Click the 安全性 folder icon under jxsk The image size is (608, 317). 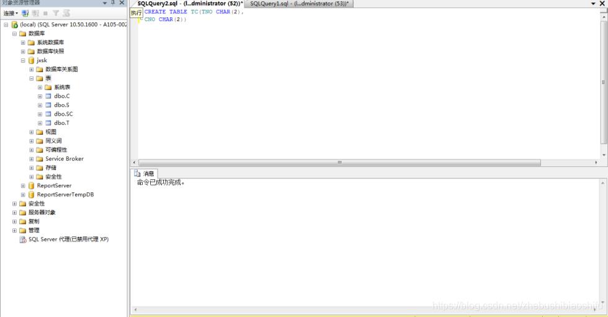(x=40, y=177)
